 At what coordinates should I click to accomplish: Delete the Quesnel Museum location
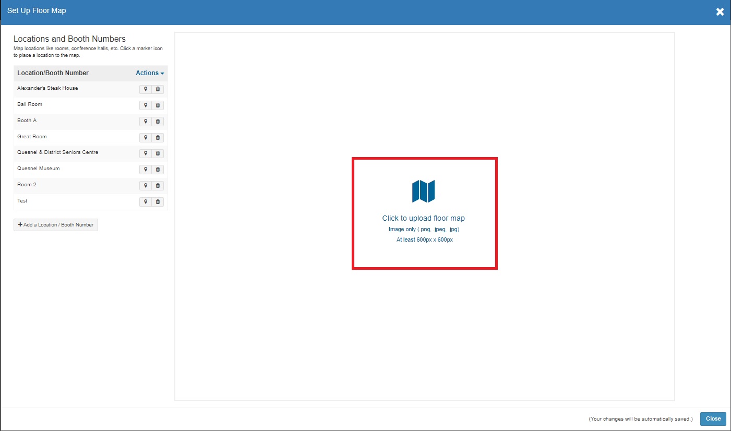[158, 170]
